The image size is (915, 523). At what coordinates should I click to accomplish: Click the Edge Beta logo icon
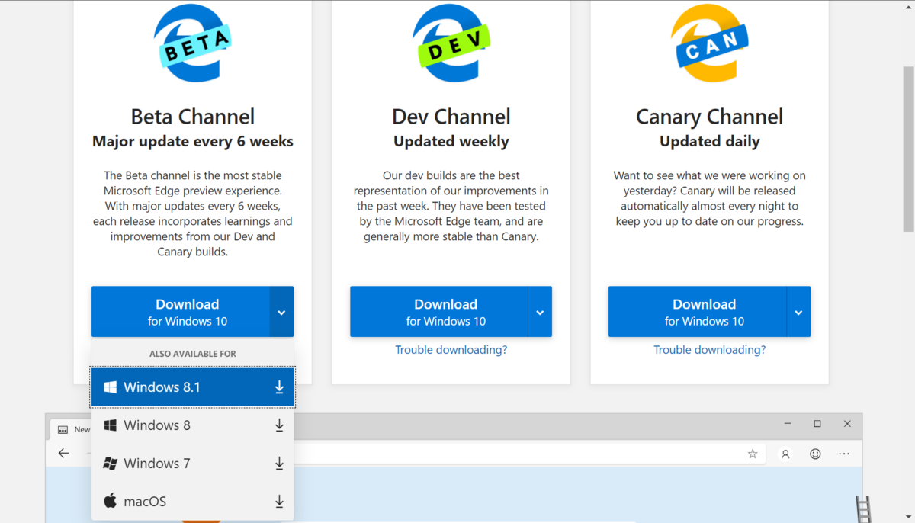(192, 43)
